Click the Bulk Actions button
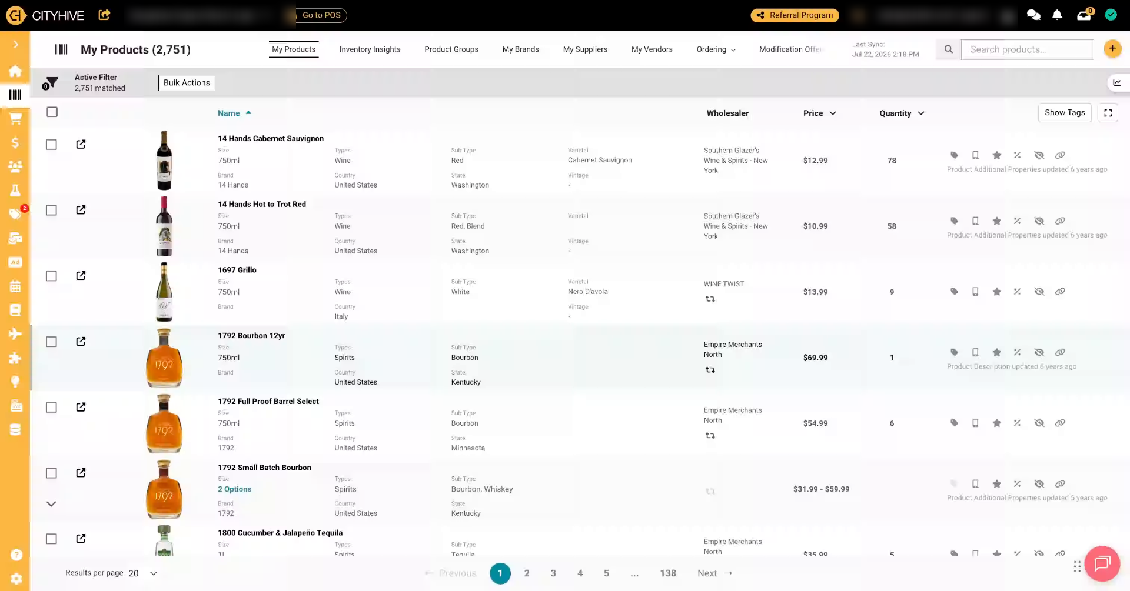Viewport: 1130px width, 591px height. click(187, 83)
